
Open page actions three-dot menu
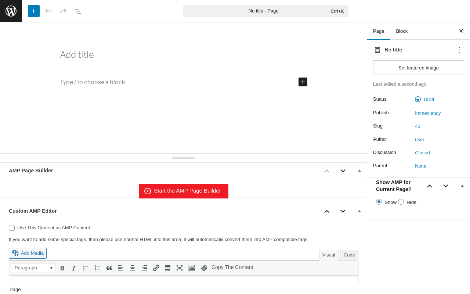[460, 50]
